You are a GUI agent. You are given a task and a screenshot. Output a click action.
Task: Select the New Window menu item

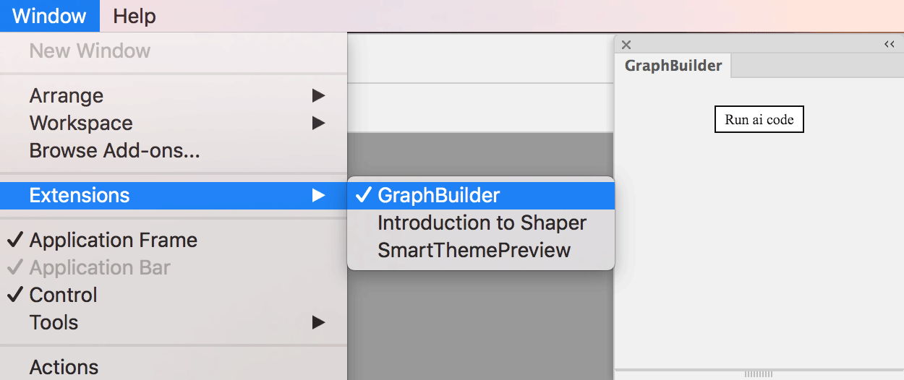[90, 51]
